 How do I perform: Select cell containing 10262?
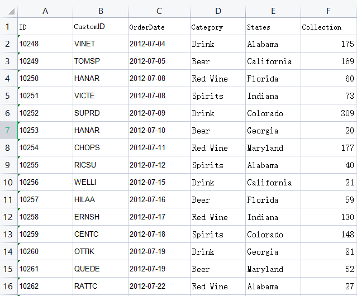(45, 286)
